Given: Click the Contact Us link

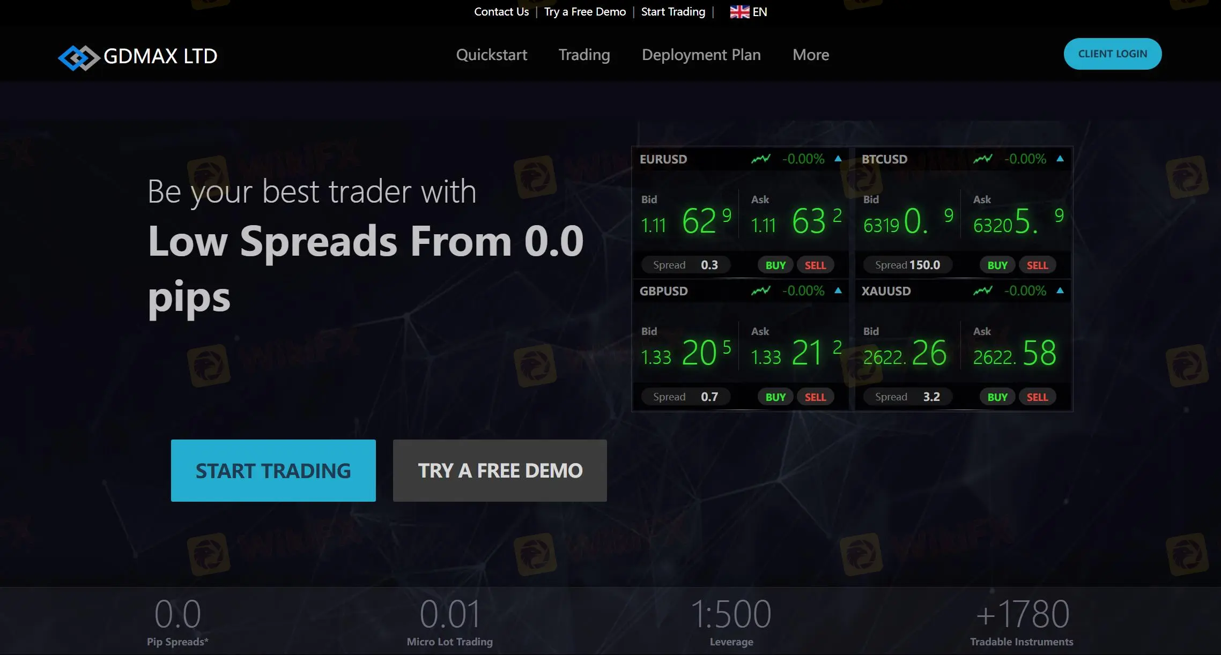Looking at the screenshot, I should click(x=501, y=11).
